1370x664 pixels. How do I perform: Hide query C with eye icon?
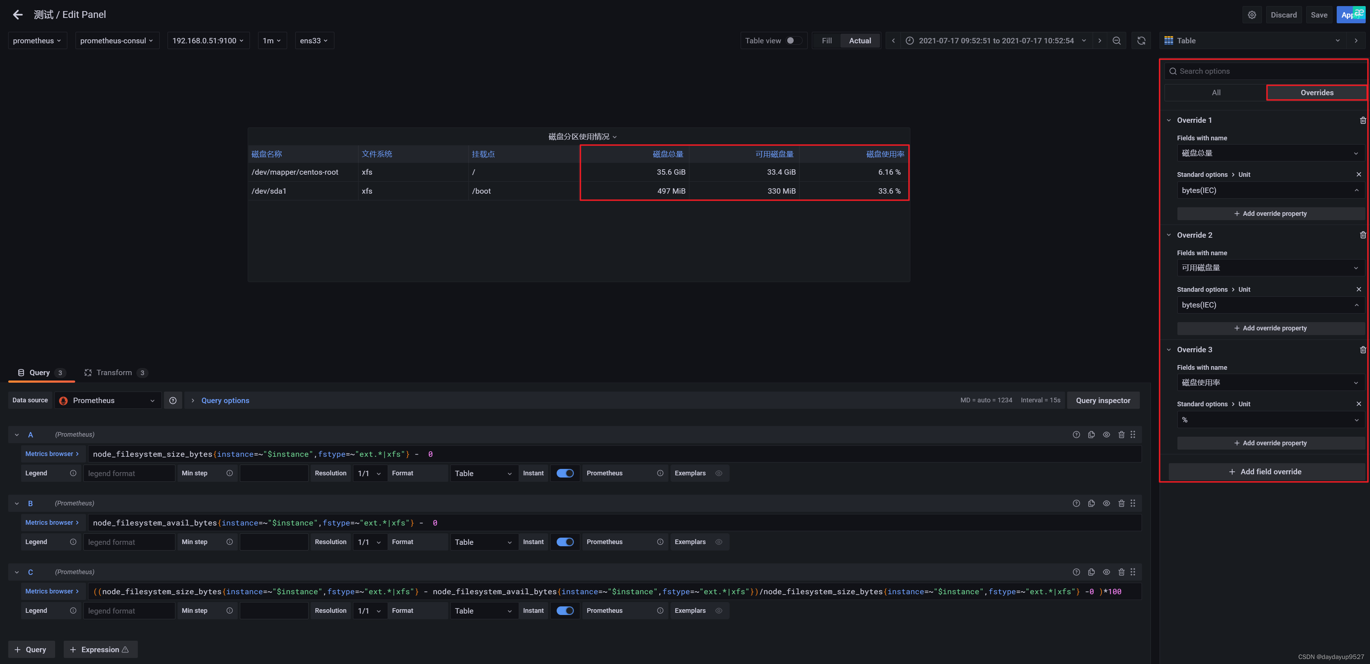pyautogui.click(x=1106, y=572)
